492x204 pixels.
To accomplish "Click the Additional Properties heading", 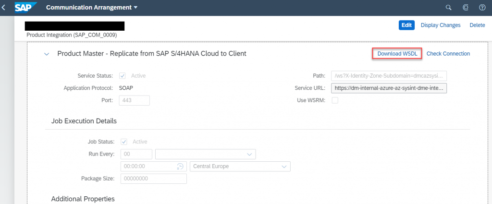I will coord(83,199).
